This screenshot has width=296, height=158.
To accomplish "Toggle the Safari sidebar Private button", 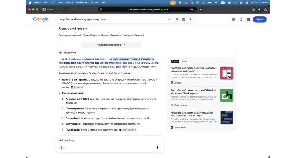I will click(x=48, y=10).
